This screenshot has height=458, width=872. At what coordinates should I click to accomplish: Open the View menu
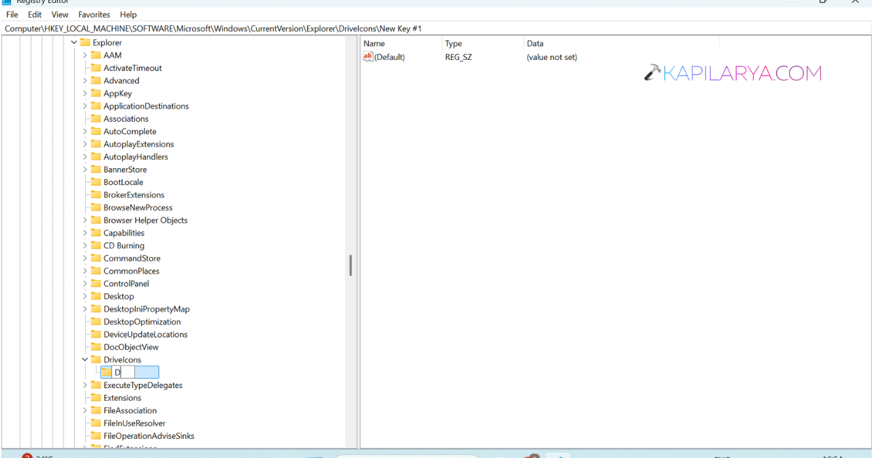(60, 14)
